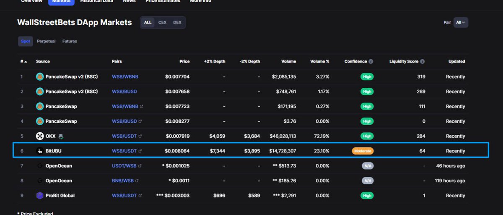The width and height of the screenshot is (503, 215).
Task: Click the BitUBU exchange logo
Action: click(x=40, y=151)
